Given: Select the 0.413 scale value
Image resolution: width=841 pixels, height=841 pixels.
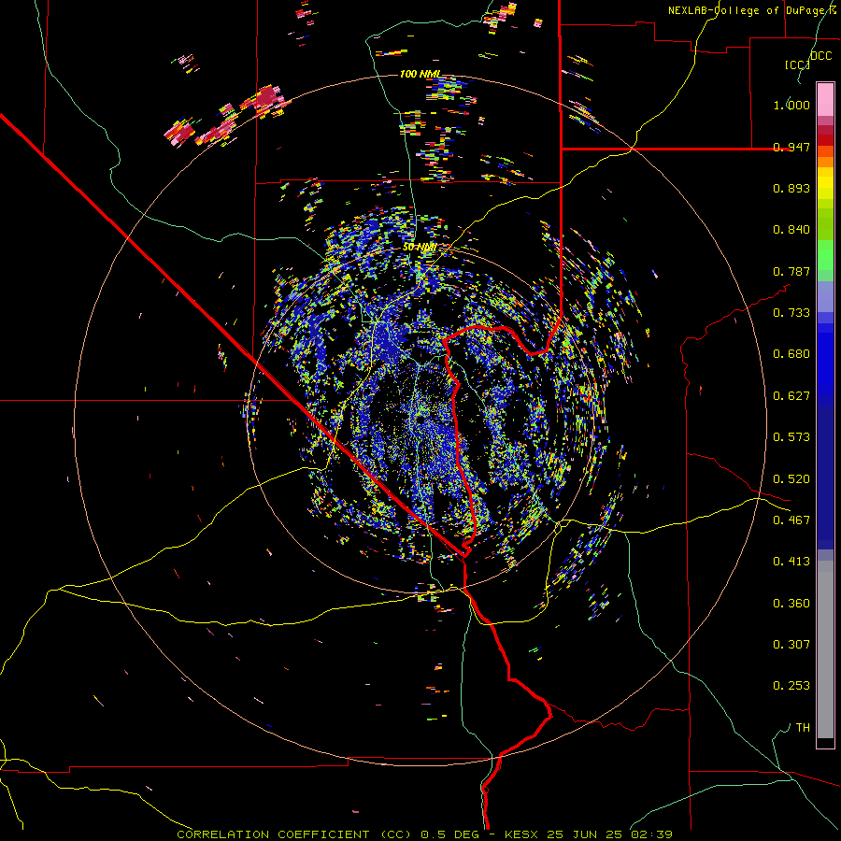Looking at the screenshot, I should 791,562.
